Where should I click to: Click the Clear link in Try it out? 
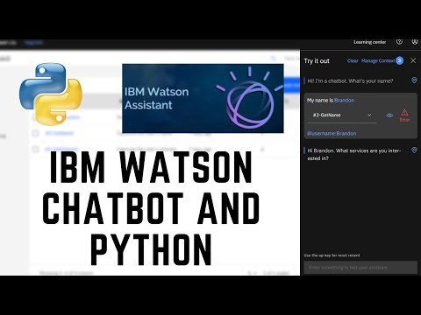353,60
